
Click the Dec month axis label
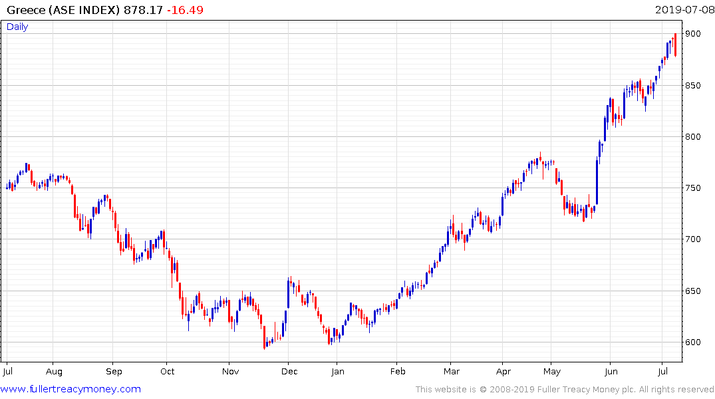pyautogui.click(x=289, y=372)
